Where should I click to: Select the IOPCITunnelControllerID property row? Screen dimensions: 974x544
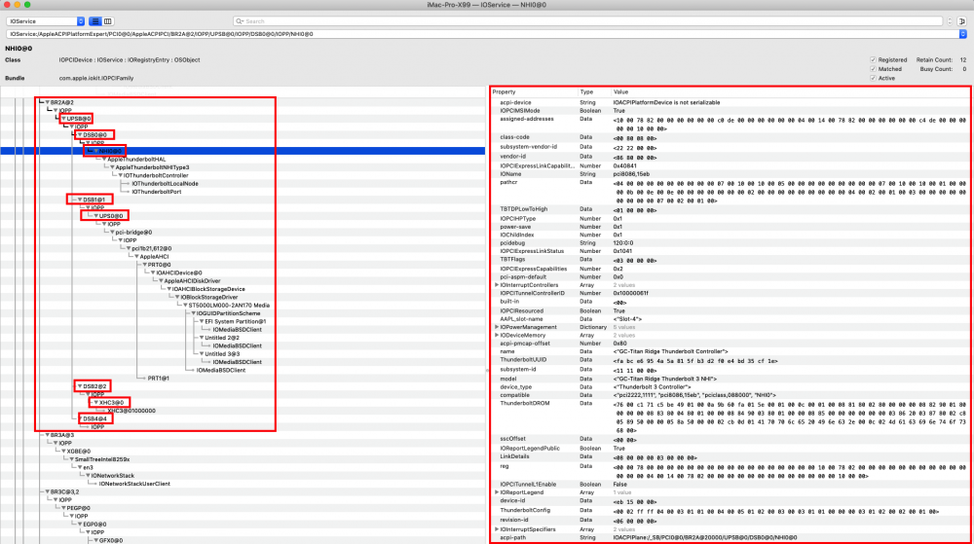coord(730,293)
